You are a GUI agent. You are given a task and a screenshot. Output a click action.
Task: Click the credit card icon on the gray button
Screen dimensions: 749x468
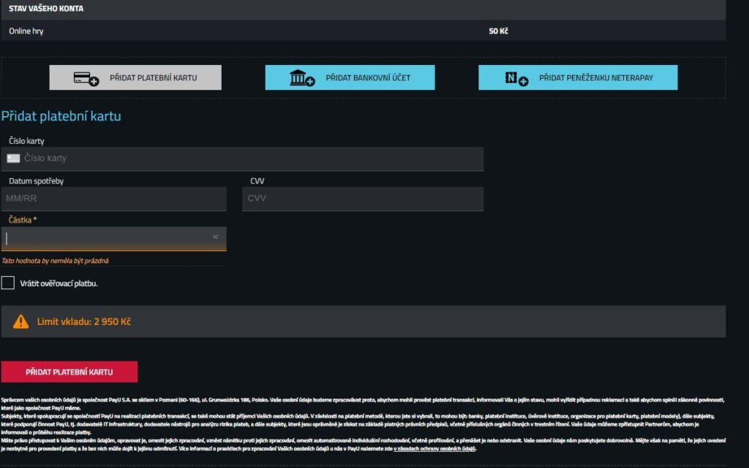(86, 78)
